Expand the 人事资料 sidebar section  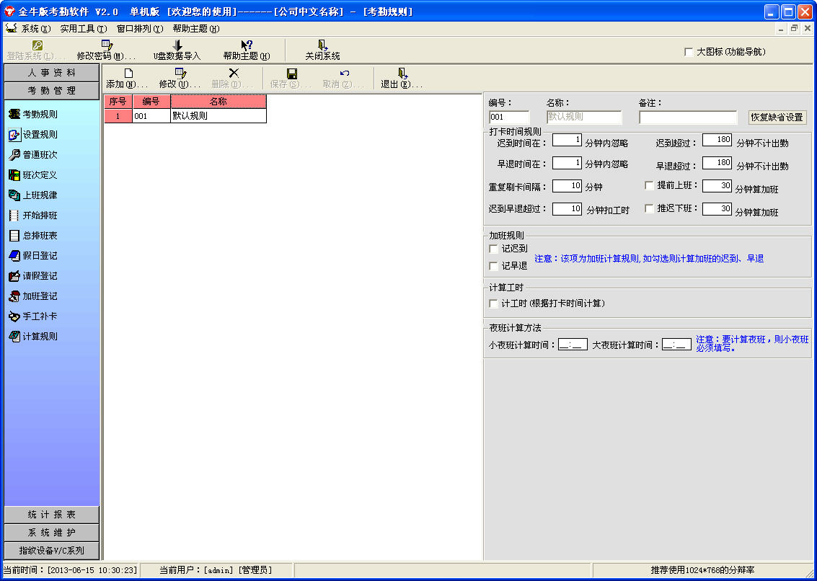pos(51,73)
